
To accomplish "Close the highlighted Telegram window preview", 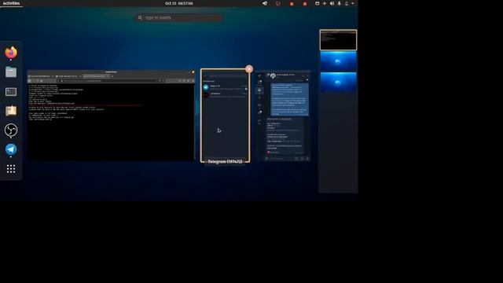I will (249, 68).
